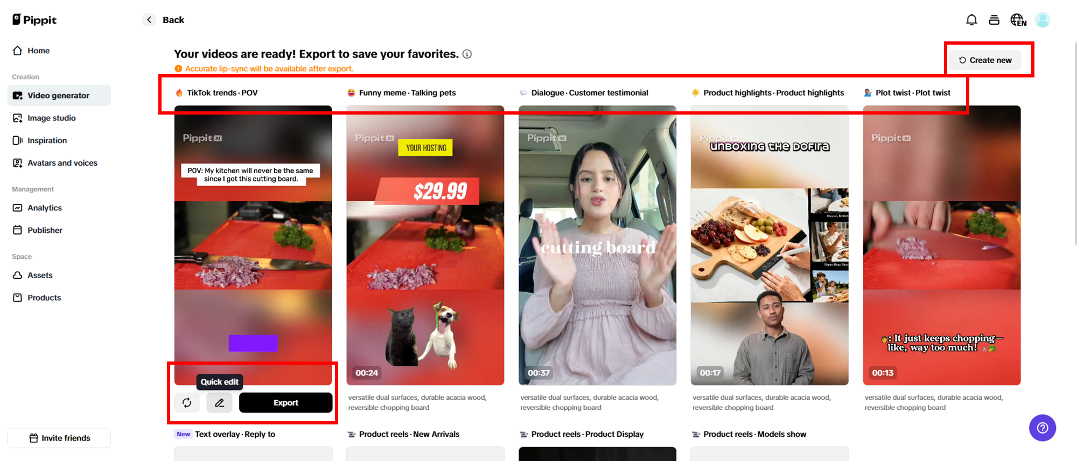Click Create new button
Viewport: 1077px width, 461px height.
pyautogui.click(x=985, y=60)
